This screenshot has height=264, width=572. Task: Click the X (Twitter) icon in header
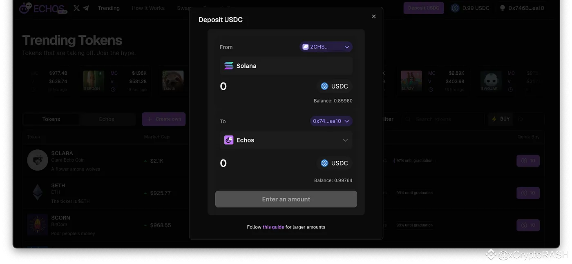pyautogui.click(x=76, y=8)
